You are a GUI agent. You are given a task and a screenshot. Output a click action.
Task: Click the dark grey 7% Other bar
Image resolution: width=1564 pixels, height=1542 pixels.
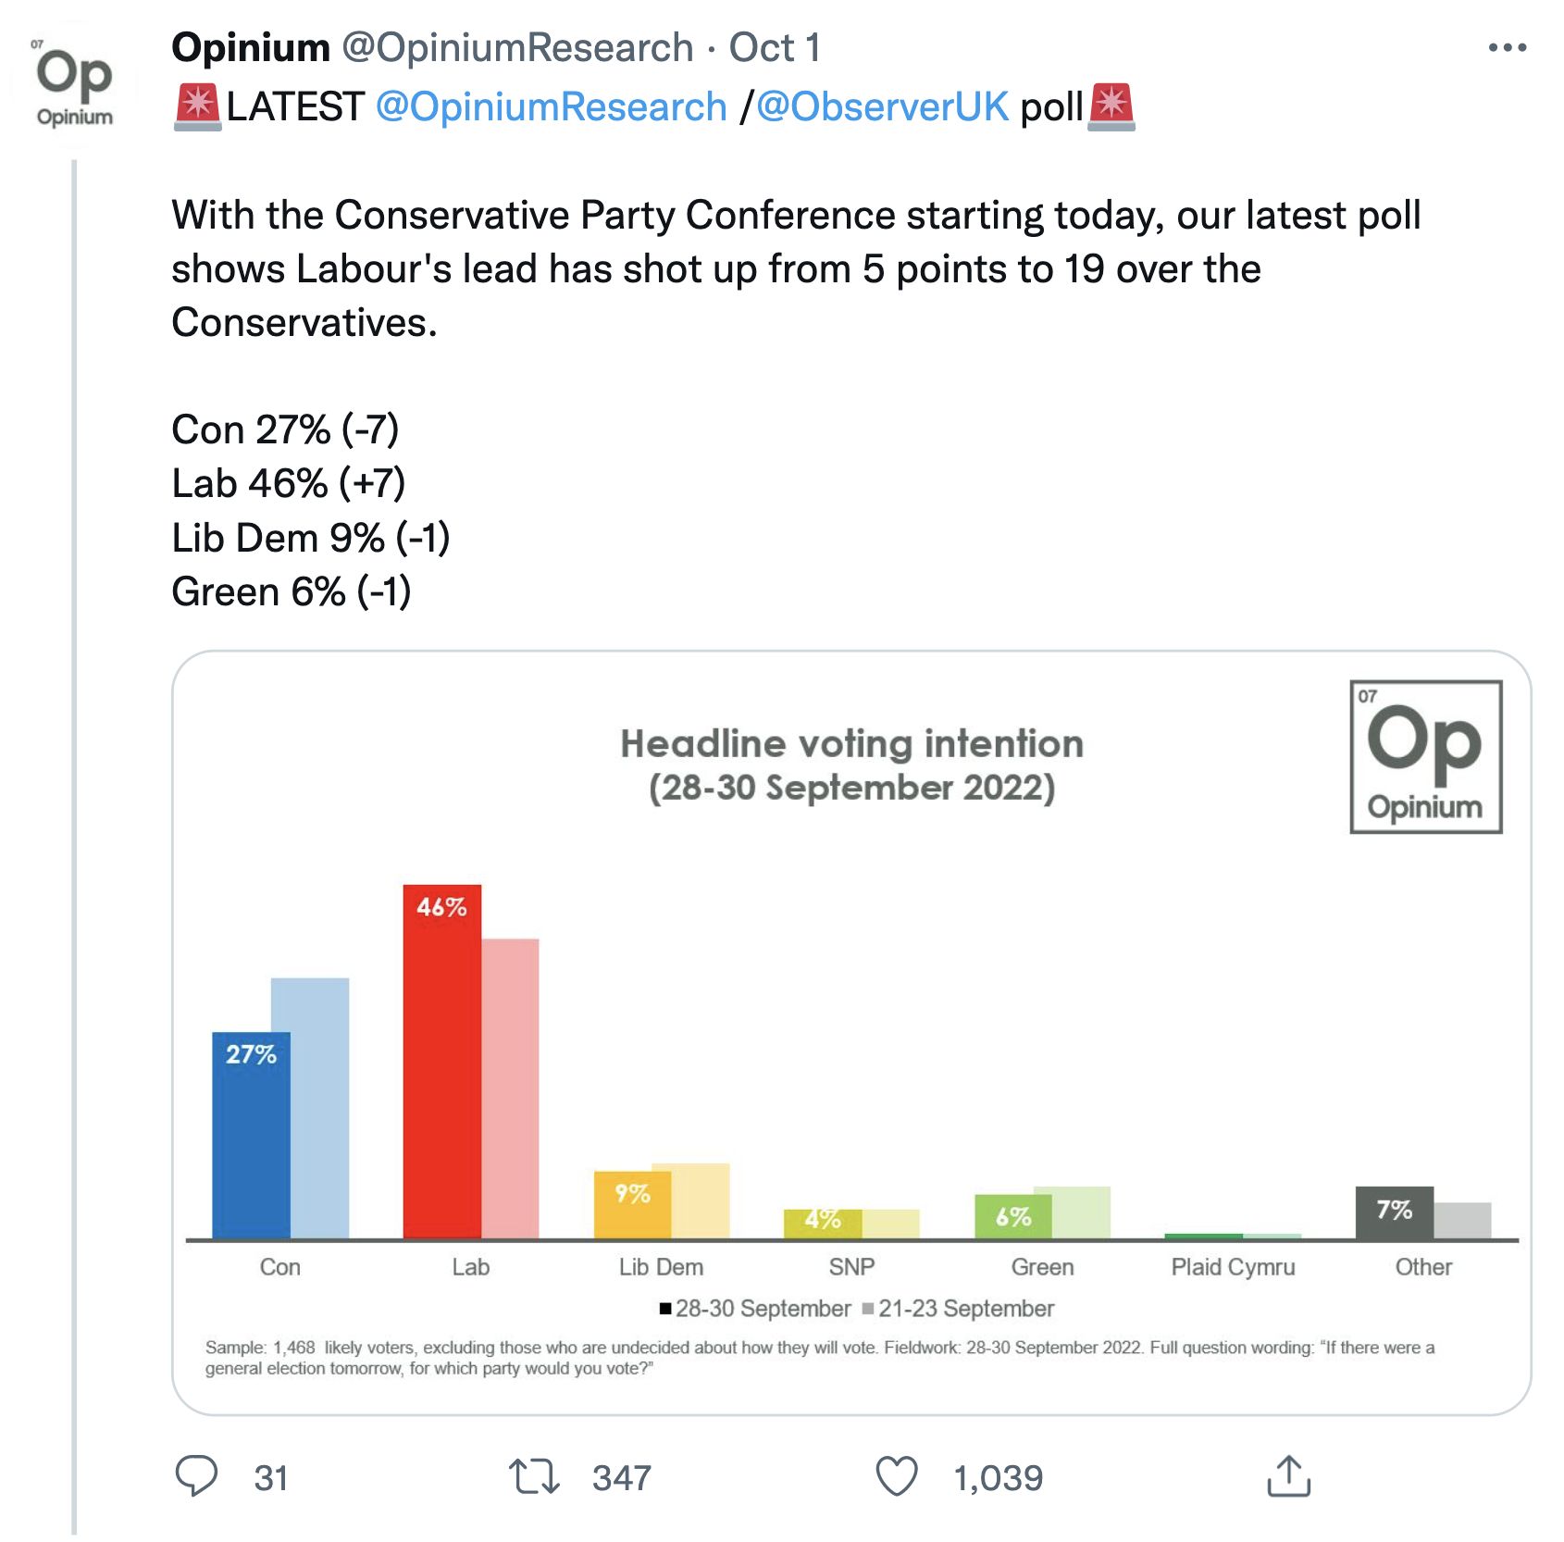(x=1394, y=1212)
